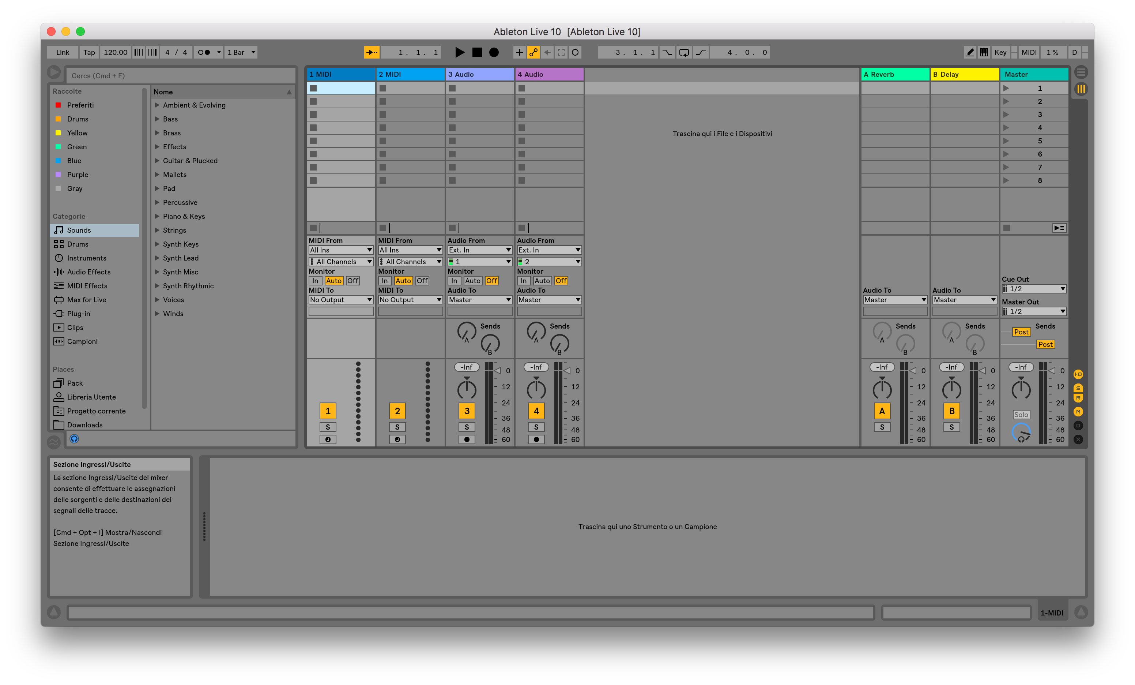Enable the Draw Mode pencil icon
This screenshot has height=685, width=1135.
pyautogui.click(x=970, y=53)
